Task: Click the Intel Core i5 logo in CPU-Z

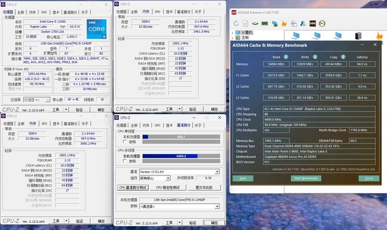Action: (96, 29)
